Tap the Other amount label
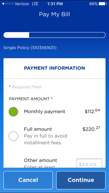This screenshot has width=109, height=193. click(x=41, y=160)
